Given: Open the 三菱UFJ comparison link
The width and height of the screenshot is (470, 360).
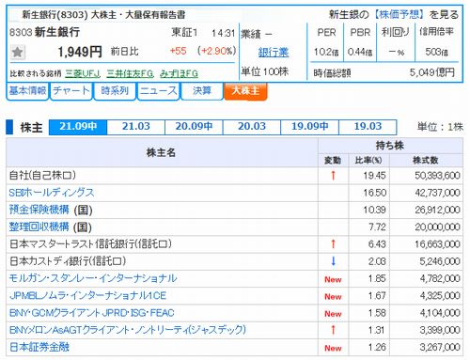Looking at the screenshot, I should click(x=83, y=73).
